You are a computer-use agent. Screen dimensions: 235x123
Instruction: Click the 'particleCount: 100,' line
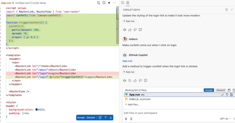[x=26, y=30]
